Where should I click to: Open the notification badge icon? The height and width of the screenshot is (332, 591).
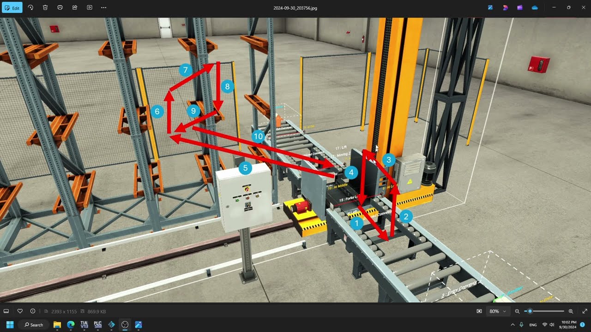point(582,325)
